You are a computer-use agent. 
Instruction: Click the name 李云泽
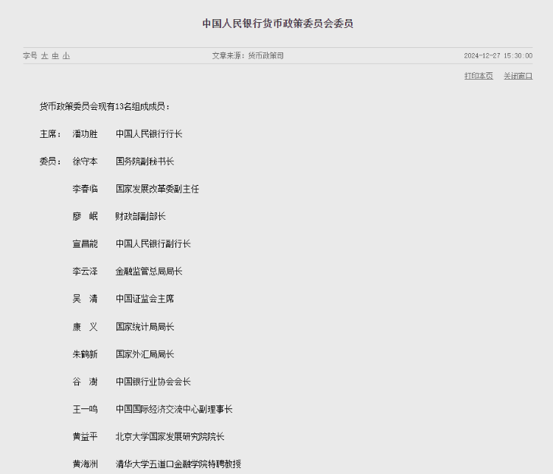85,271
